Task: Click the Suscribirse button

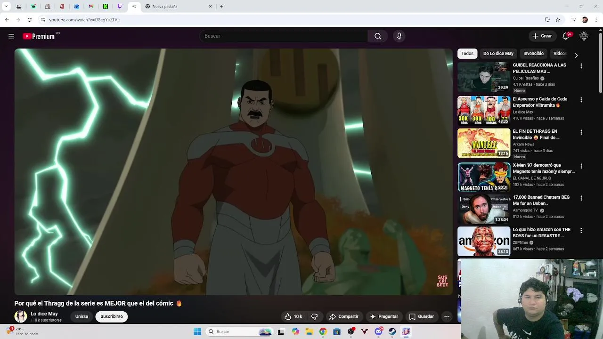Action: coord(112,316)
